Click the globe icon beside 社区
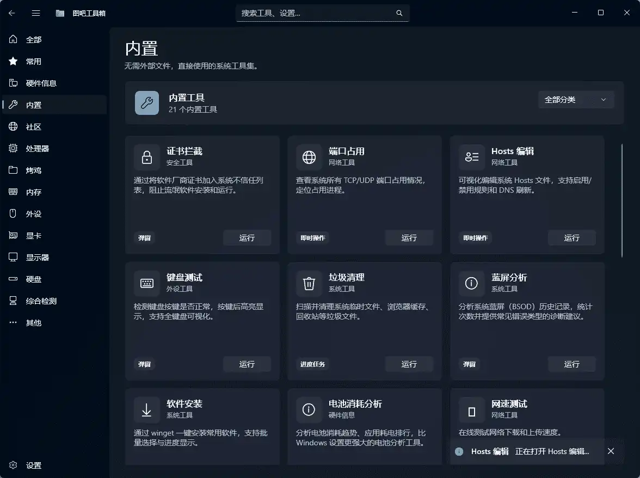Viewport: 640px width, 478px height. [x=13, y=126]
